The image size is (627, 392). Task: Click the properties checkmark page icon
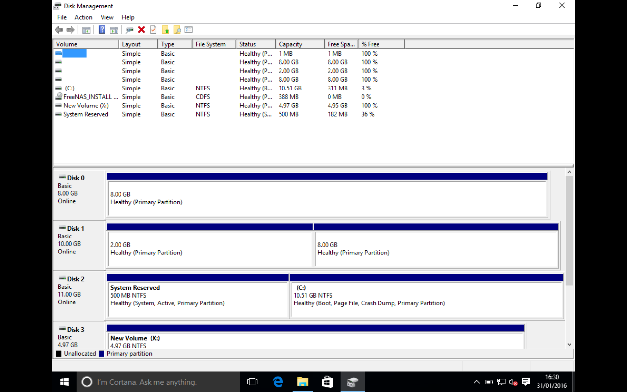153,30
